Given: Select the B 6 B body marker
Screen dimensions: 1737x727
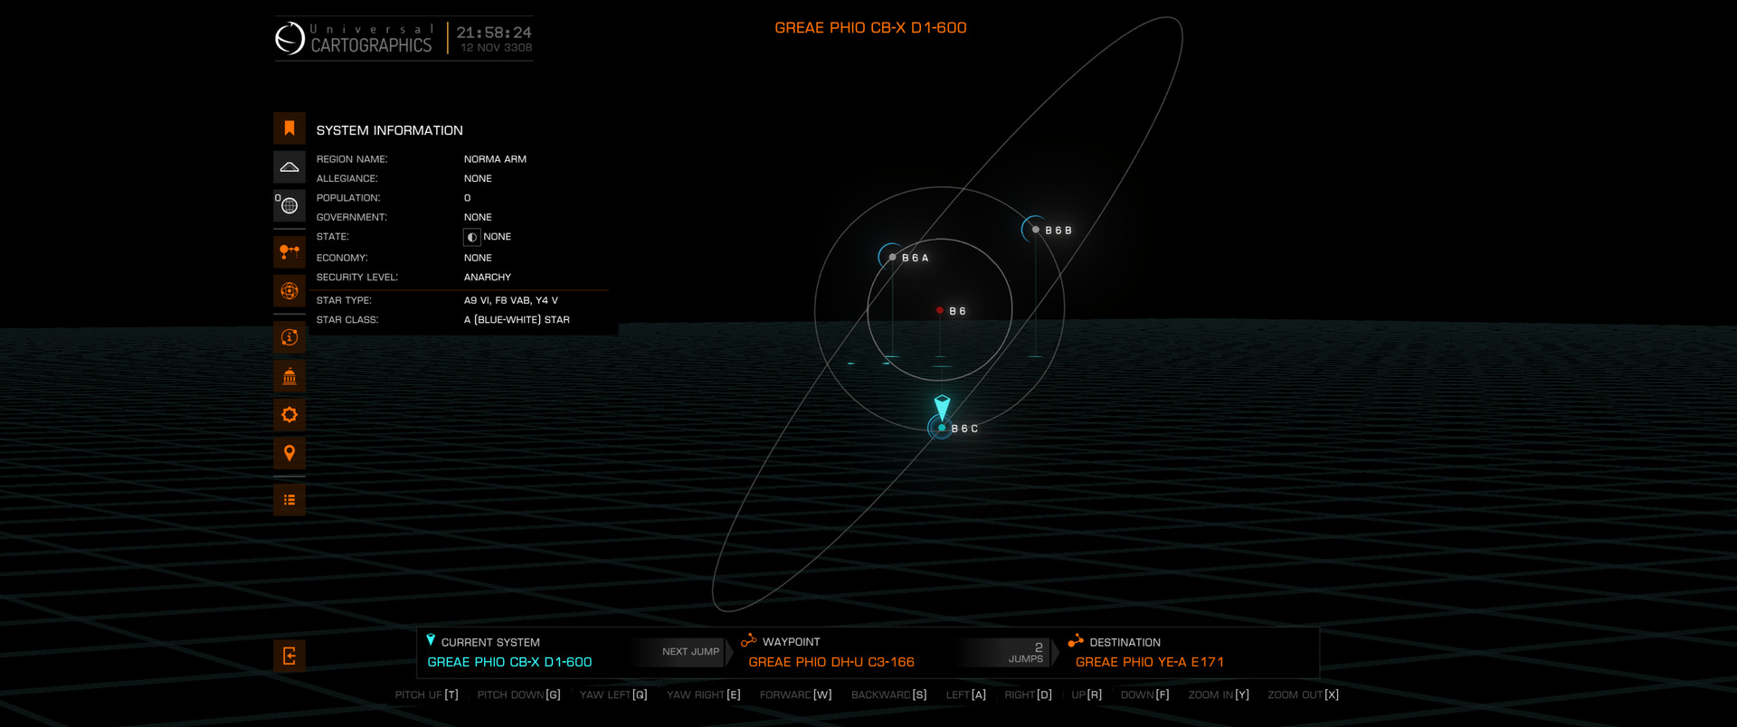Looking at the screenshot, I should [1036, 230].
